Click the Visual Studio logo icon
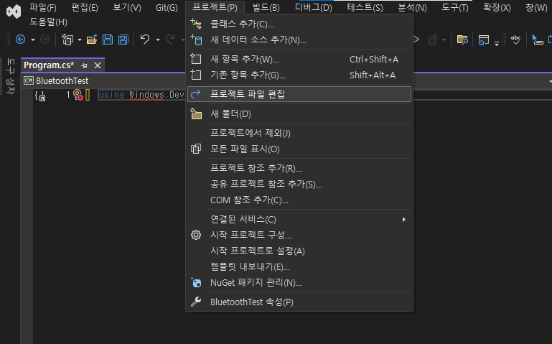 [14, 11]
